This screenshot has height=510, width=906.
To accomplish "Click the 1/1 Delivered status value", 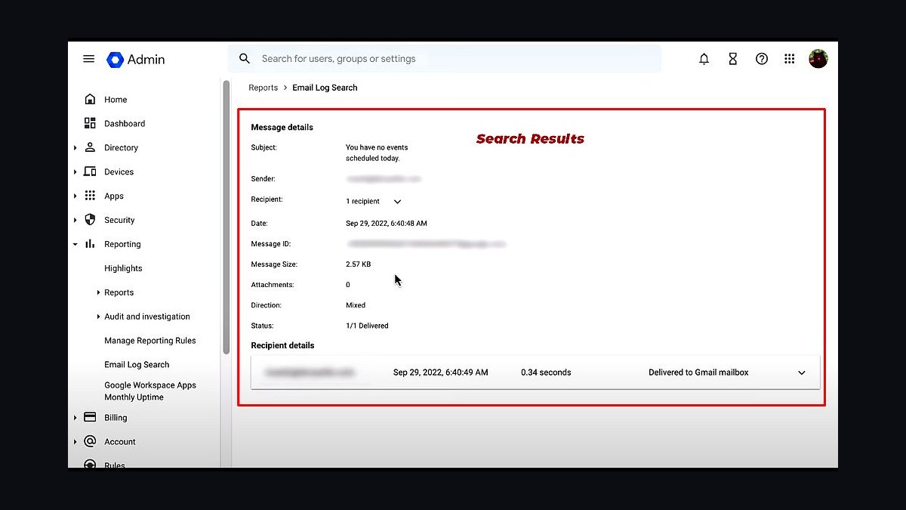I will pyautogui.click(x=367, y=326).
